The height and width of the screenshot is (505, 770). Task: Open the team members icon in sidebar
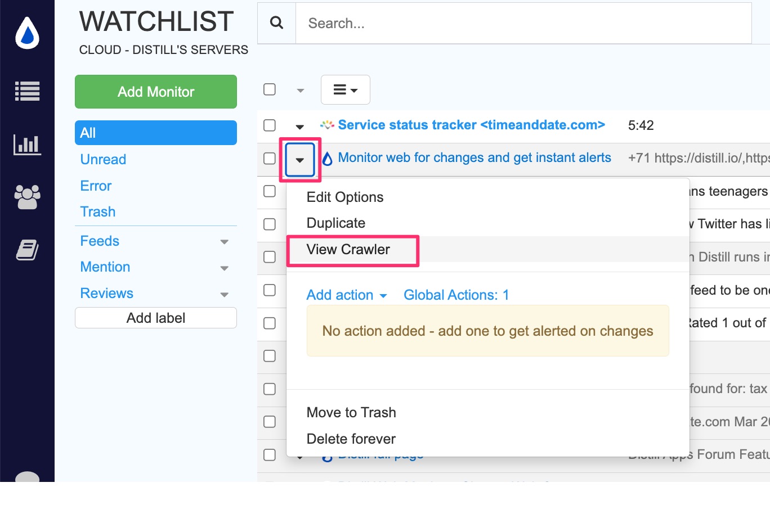[27, 197]
